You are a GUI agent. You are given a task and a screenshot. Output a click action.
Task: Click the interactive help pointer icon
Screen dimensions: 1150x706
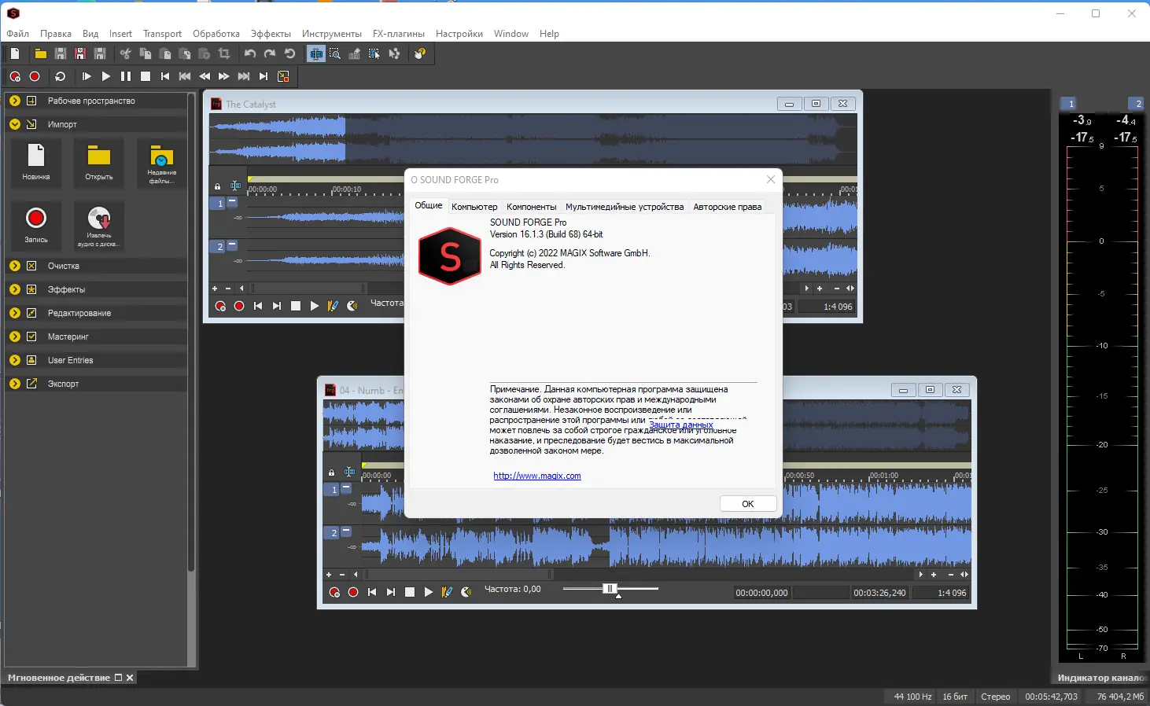420,53
